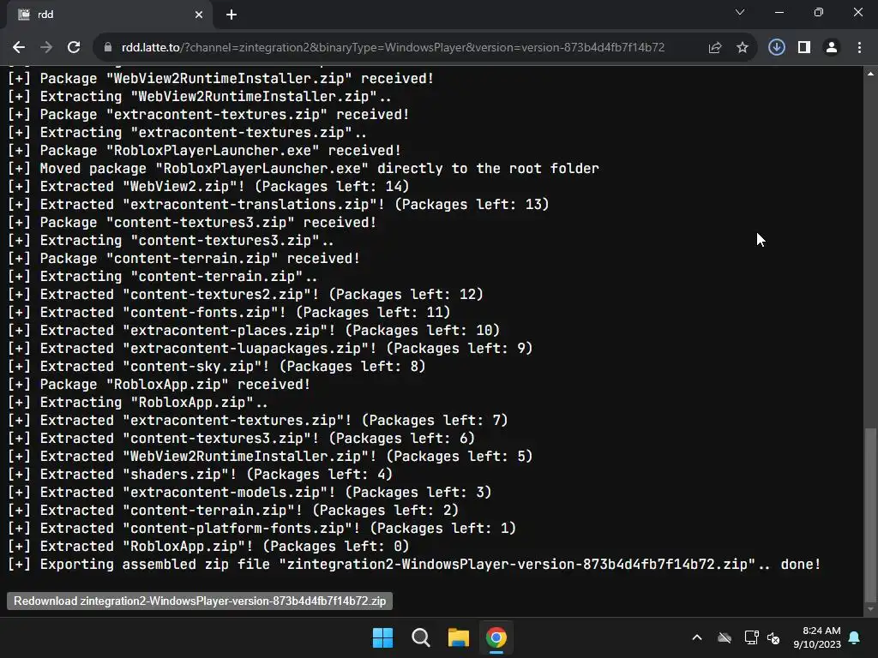
Task: Click the 'Extracted "extracontent-luapackages.zip"' log line
Action: pyautogui.click(x=270, y=349)
